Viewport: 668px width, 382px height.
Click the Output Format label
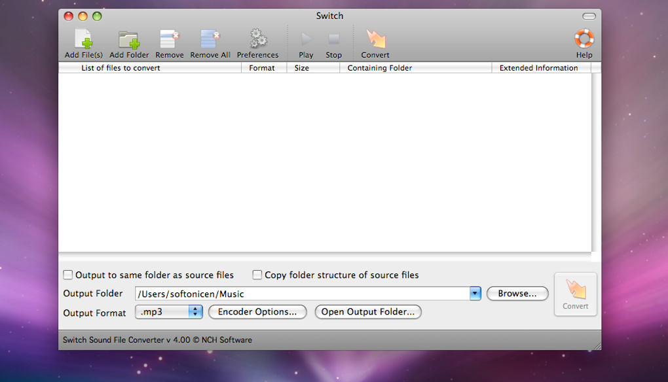[x=94, y=313]
